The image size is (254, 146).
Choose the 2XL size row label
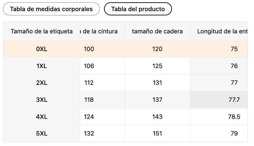point(42,83)
